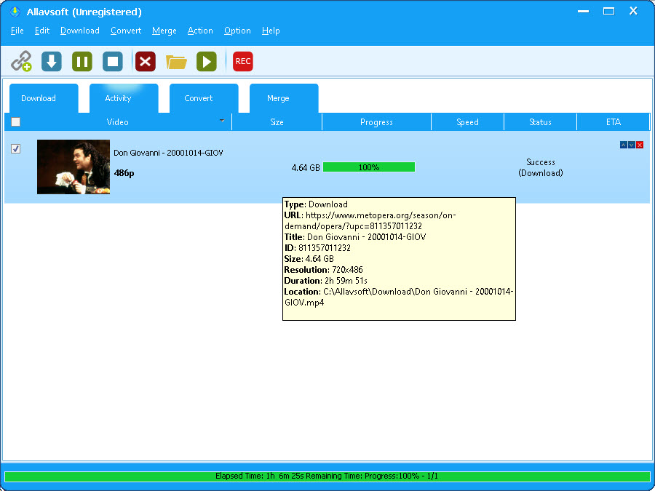Remove Don Giovanni item with small red X

(640, 145)
